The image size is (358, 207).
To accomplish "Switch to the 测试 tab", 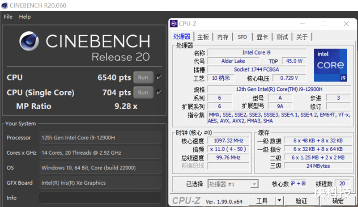I will pos(282,37).
